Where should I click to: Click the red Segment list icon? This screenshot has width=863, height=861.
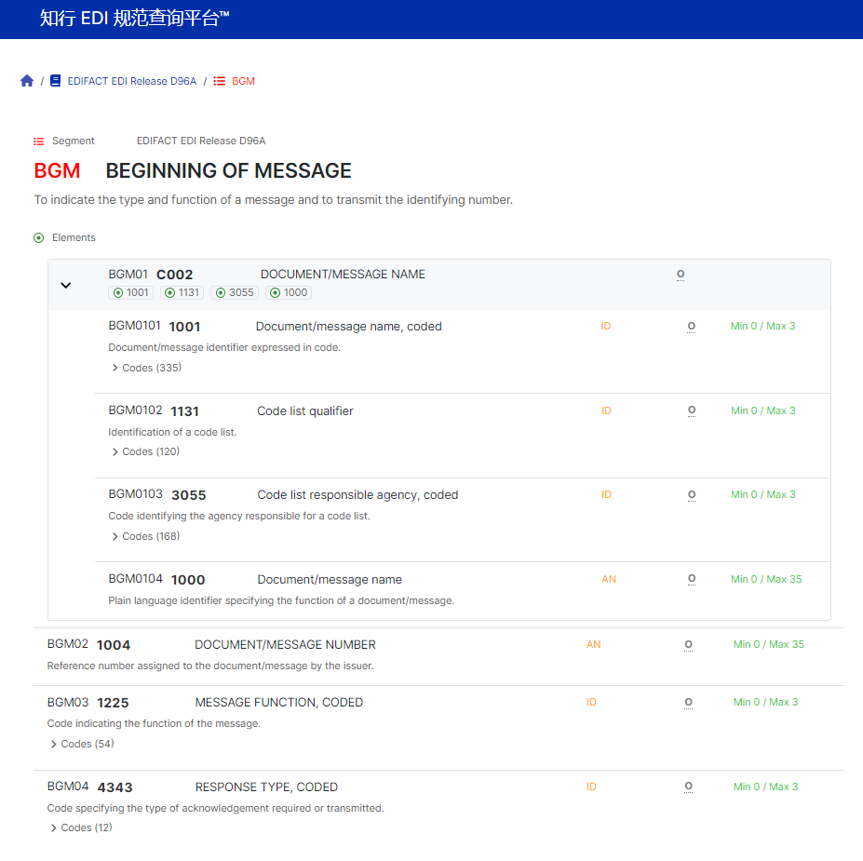pos(38,141)
